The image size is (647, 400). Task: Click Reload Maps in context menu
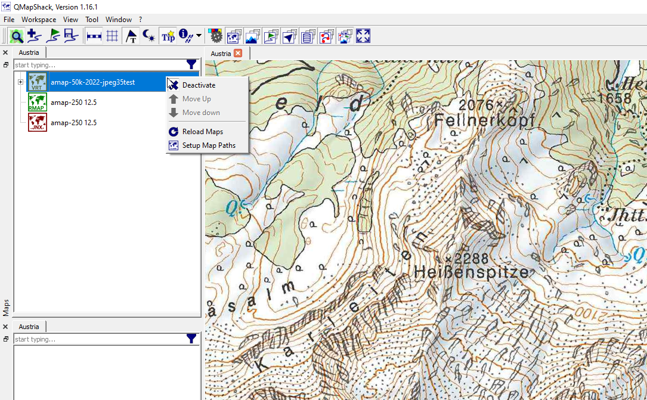[202, 132]
